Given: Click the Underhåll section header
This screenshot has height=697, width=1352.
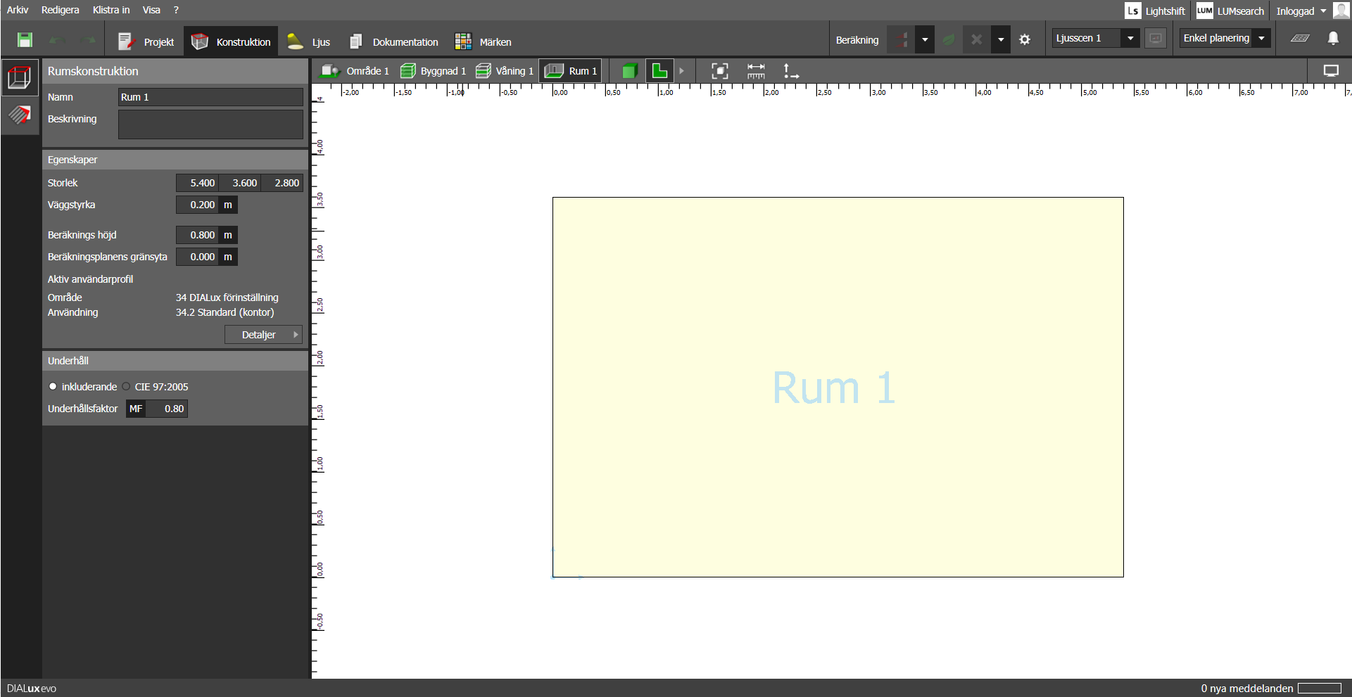Looking at the screenshot, I should pos(175,361).
